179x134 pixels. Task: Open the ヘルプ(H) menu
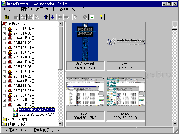[78, 9]
